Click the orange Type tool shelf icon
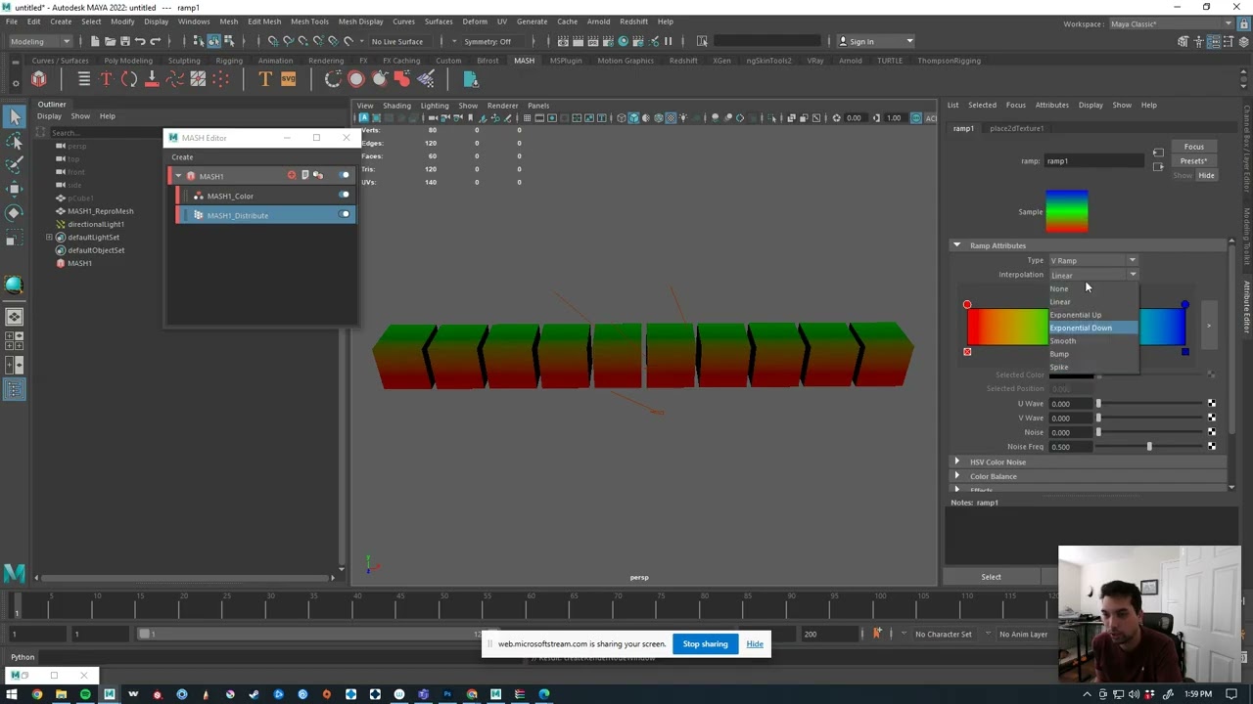Screen dimensions: 1253x704 pyautogui.click(x=264, y=79)
